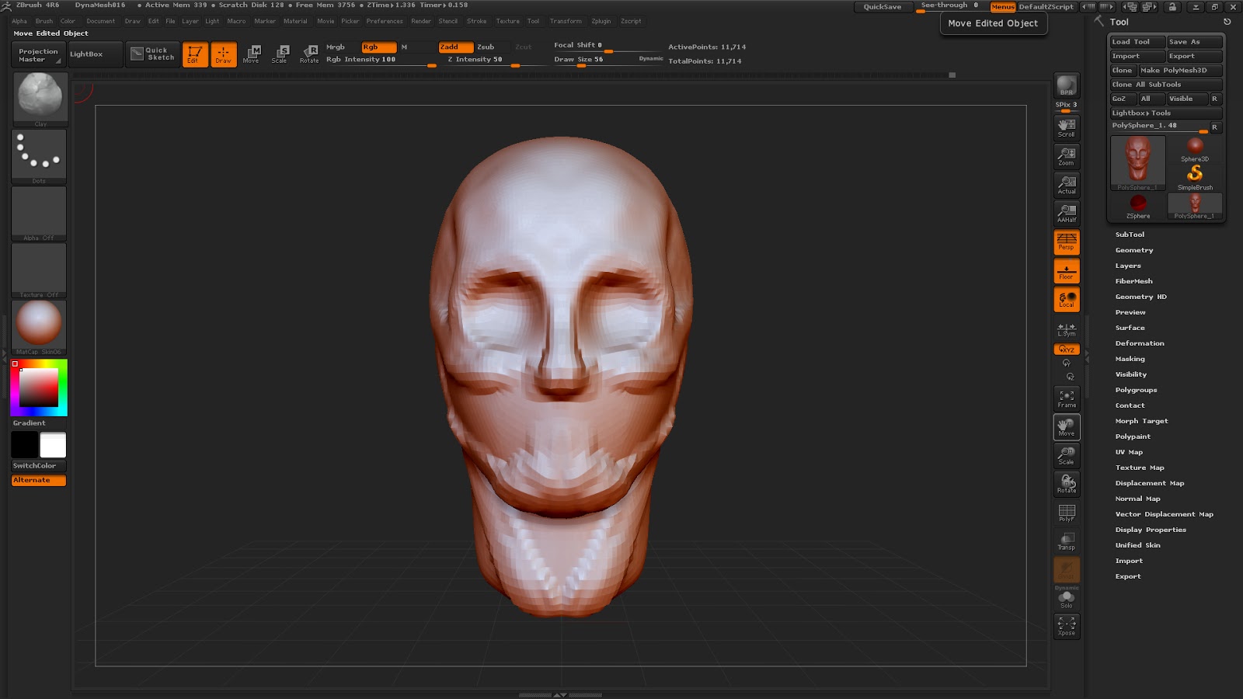Select the SimpleBrush tool thumbnail

click(x=1195, y=176)
